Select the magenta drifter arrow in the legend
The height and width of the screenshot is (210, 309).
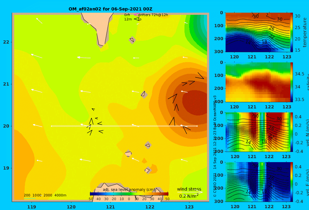click(x=136, y=15)
